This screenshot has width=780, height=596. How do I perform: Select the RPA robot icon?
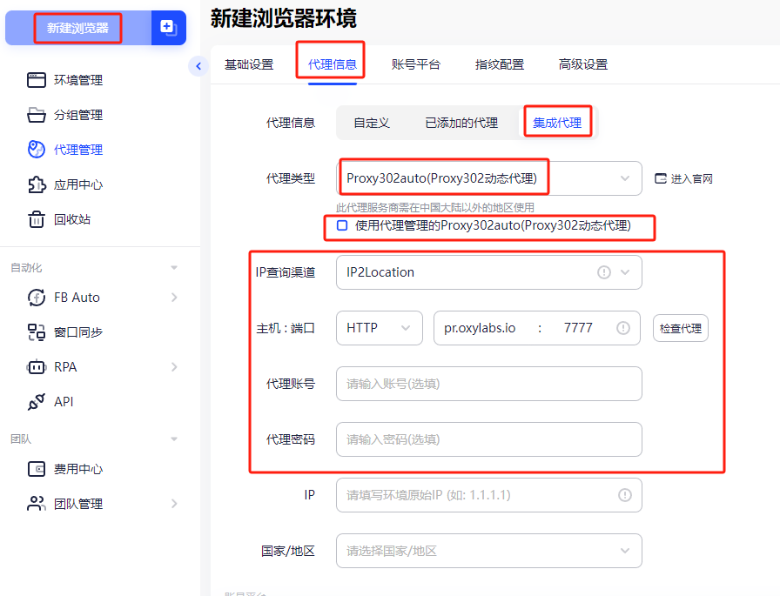coord(37,366)
